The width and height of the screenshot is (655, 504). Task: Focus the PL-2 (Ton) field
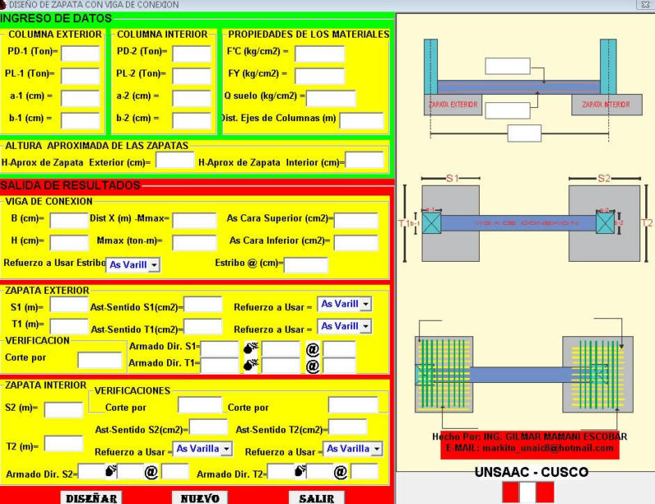pos(192,76)
